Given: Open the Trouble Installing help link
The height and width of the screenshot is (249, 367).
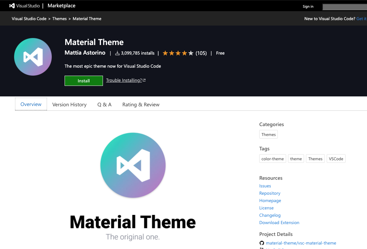Looking at the screenshot, I should pyautogui.click(x=124, y=80).
